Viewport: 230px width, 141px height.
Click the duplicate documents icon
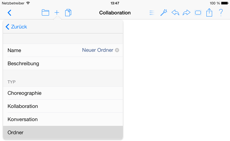coord(68,13)
